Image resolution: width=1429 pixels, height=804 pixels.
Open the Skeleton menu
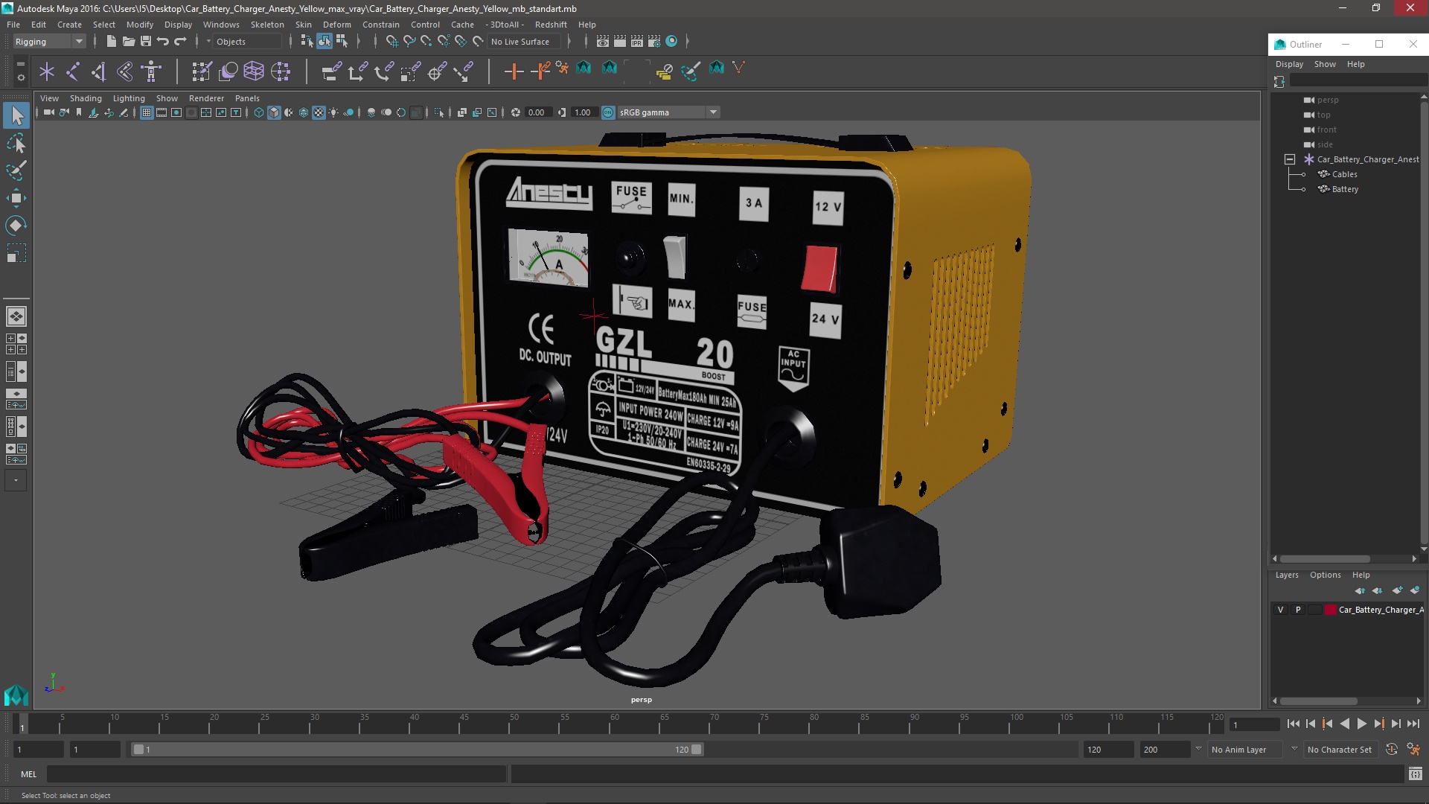(x=267, y=25)
